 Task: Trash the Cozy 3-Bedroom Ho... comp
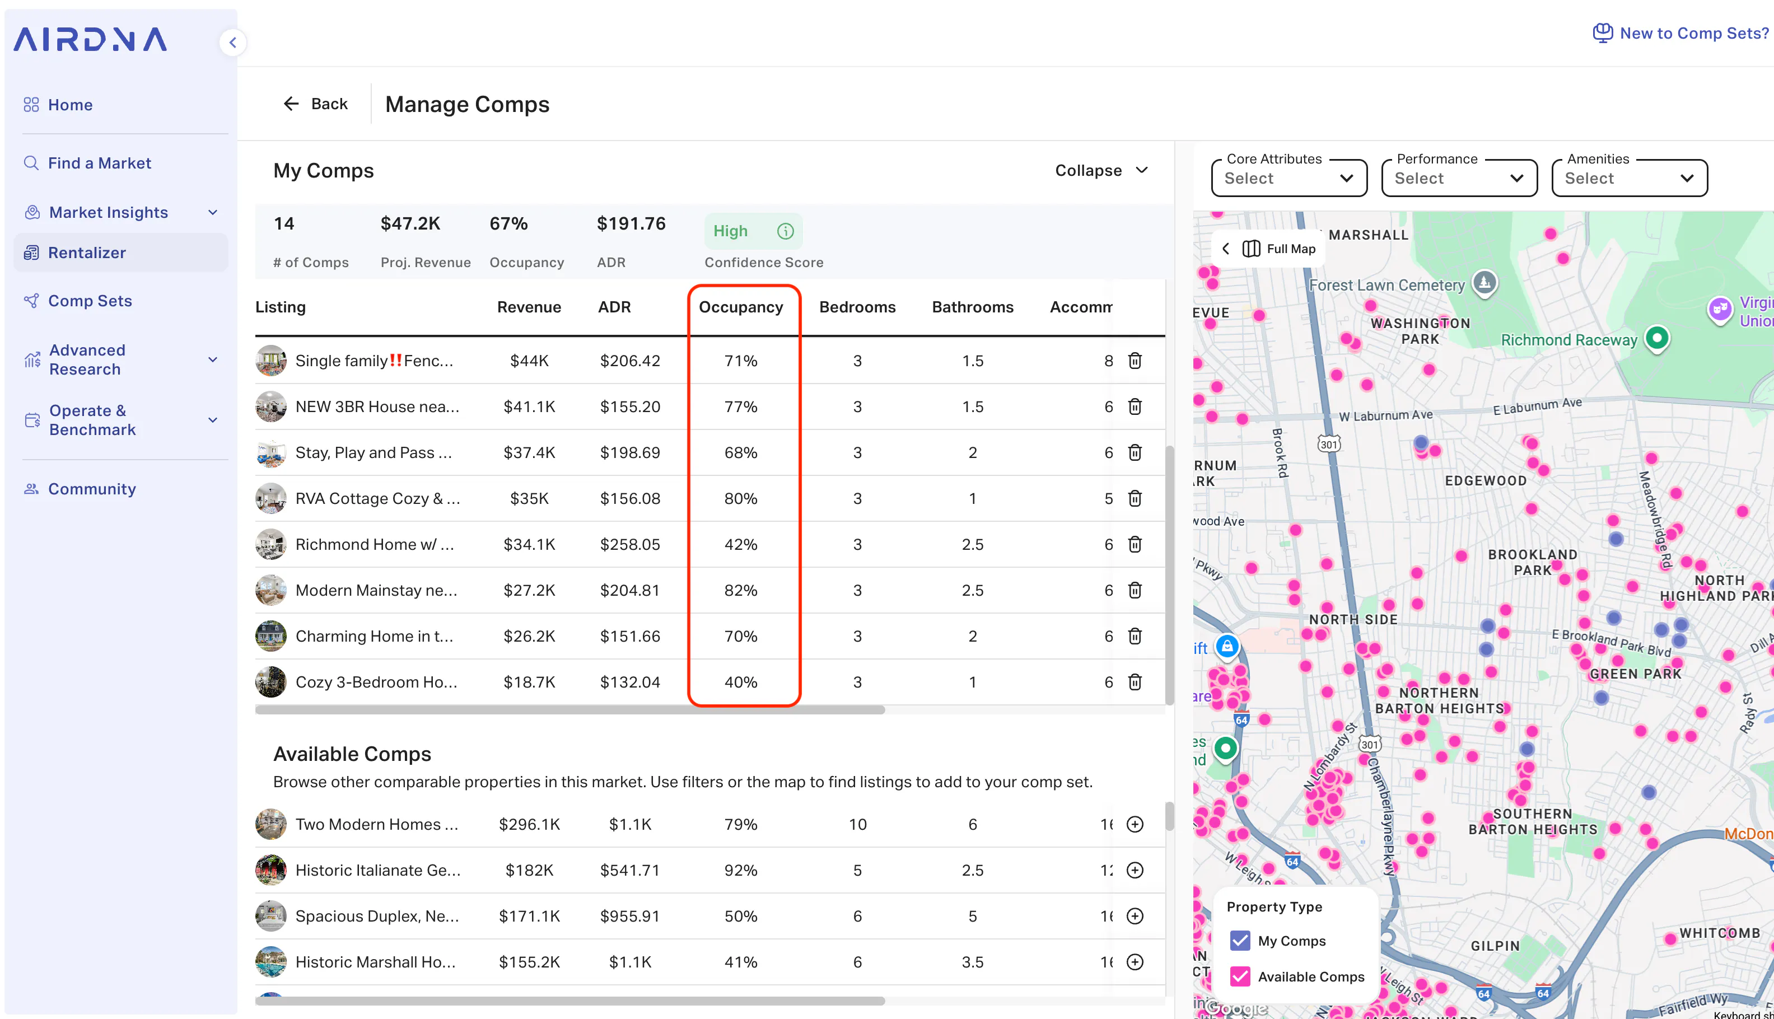click(1135, 682)
